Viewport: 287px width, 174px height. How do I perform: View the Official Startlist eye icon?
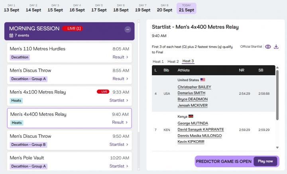coord(268,47)
